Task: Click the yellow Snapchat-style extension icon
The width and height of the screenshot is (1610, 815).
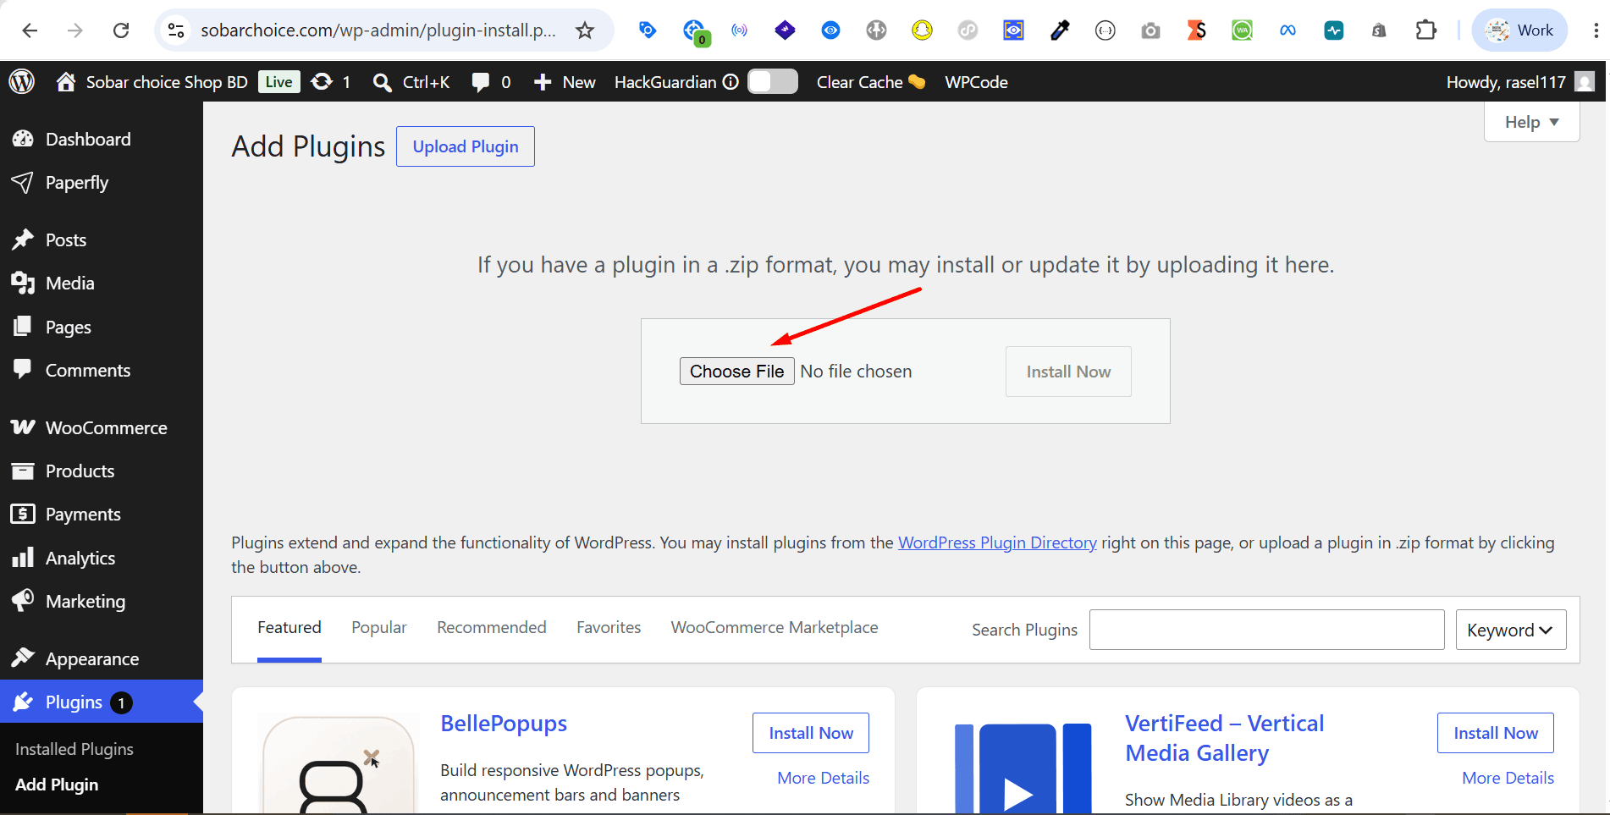Action: 922,30
